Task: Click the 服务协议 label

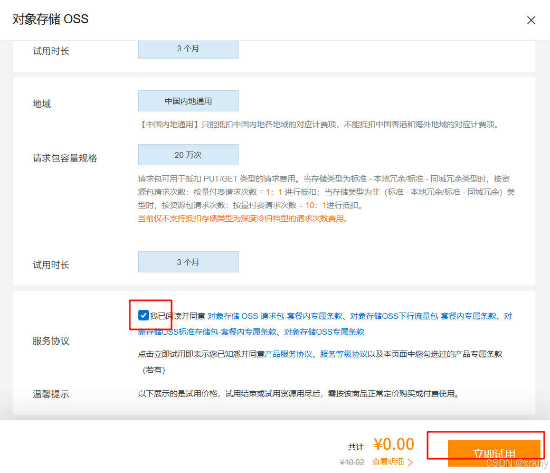Action: point(51,340)
